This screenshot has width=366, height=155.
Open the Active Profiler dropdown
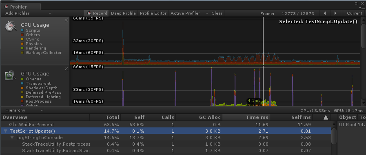point(189,13)
